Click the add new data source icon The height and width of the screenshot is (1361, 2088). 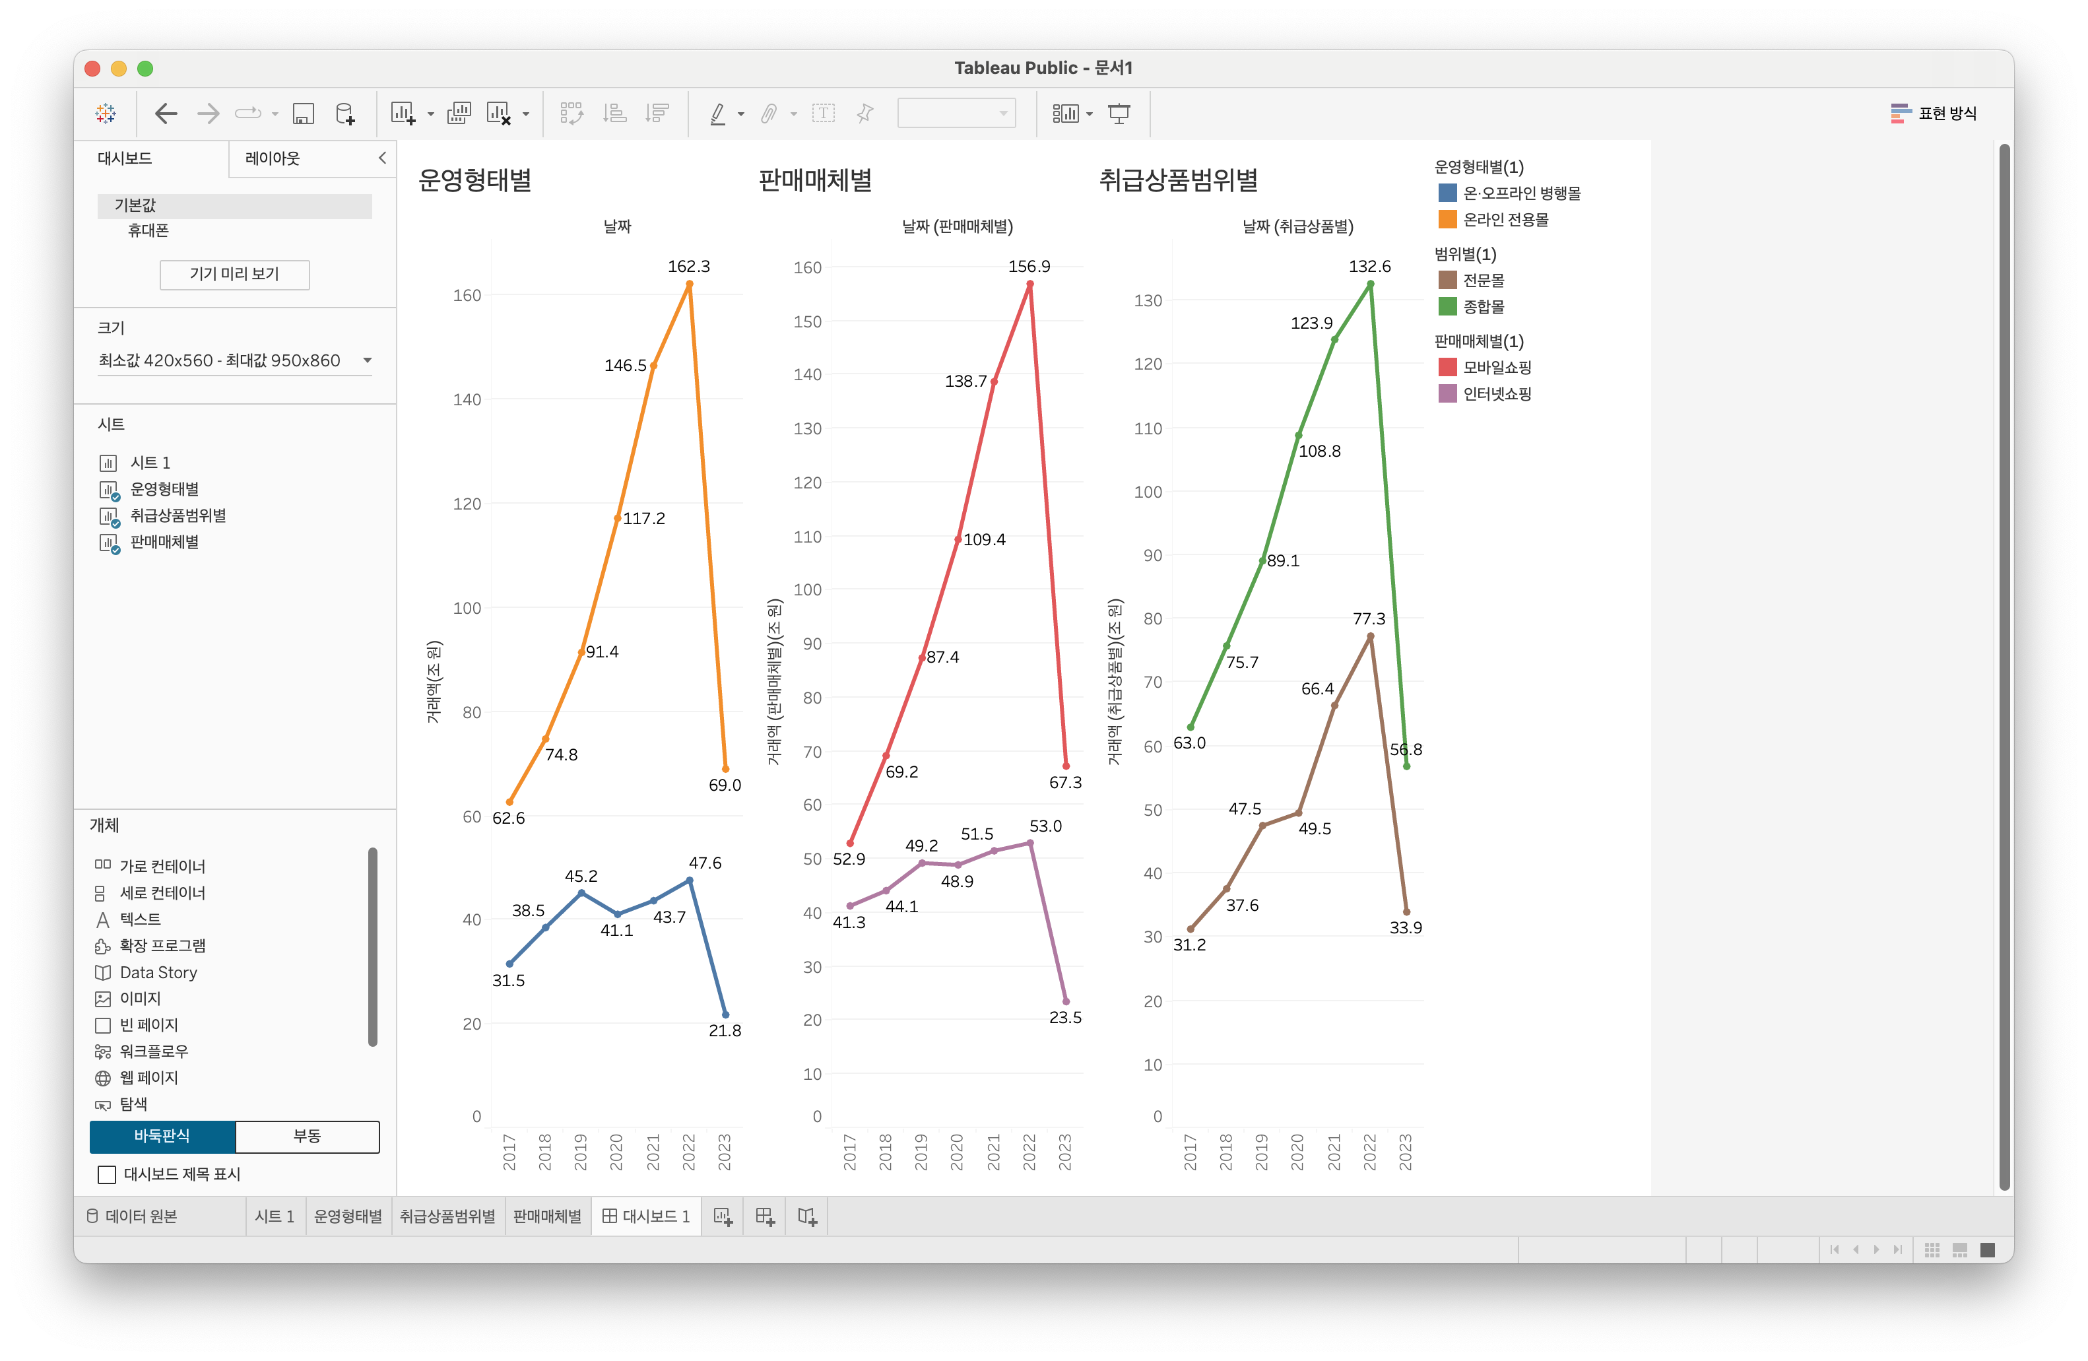coord(346,114)
